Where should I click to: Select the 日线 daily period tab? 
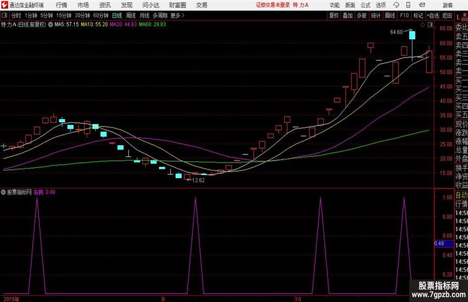(x=117, y=16)
